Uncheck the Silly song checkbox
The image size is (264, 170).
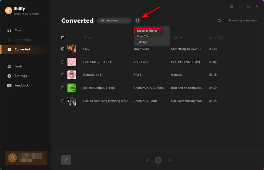(63, 49)
